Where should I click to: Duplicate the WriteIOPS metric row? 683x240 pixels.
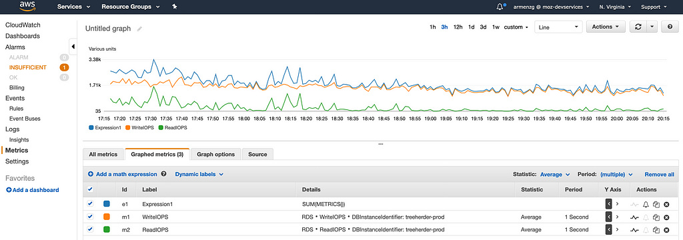tap(656, 217)
